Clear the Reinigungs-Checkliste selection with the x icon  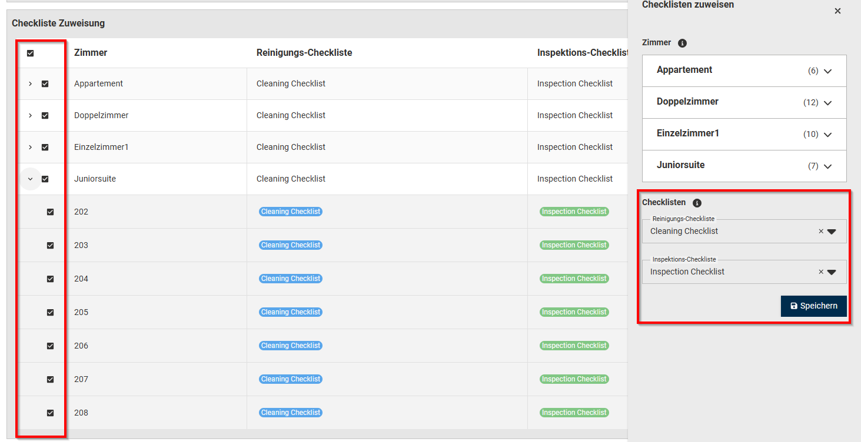point(821,232)
